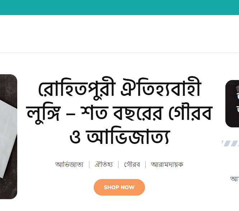This screenshot has width=239, height=211.
Task: Click the thin horizontal divider line
Action: (119, 53)
